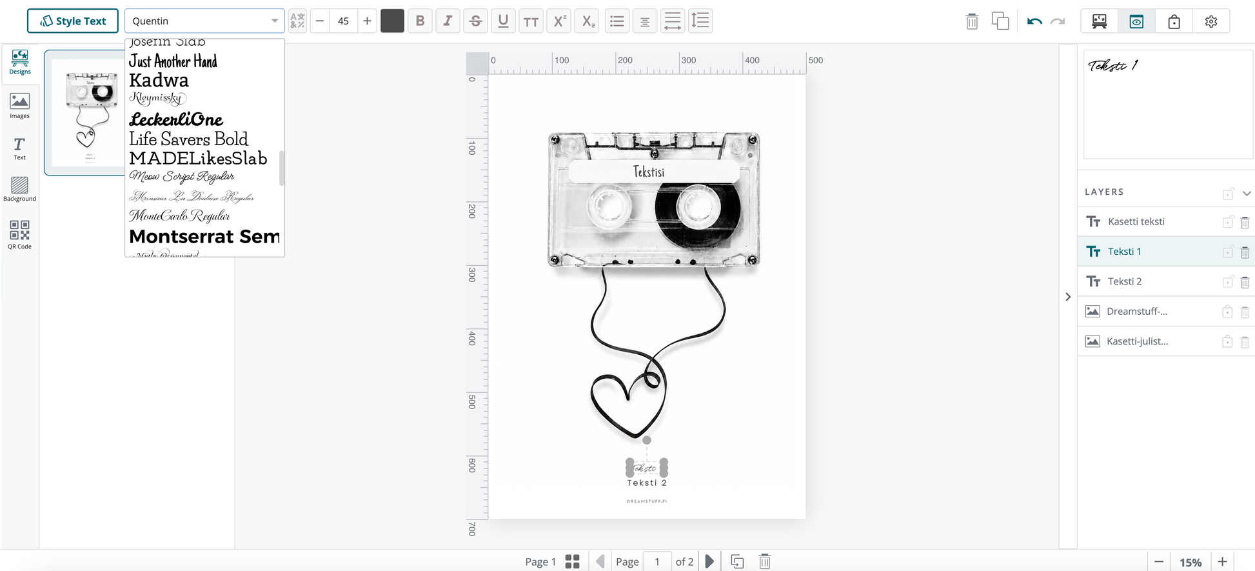Open editor settings gear
Image resolution: width=1255 pixels, height=571 pixels.
(1211, 21)
